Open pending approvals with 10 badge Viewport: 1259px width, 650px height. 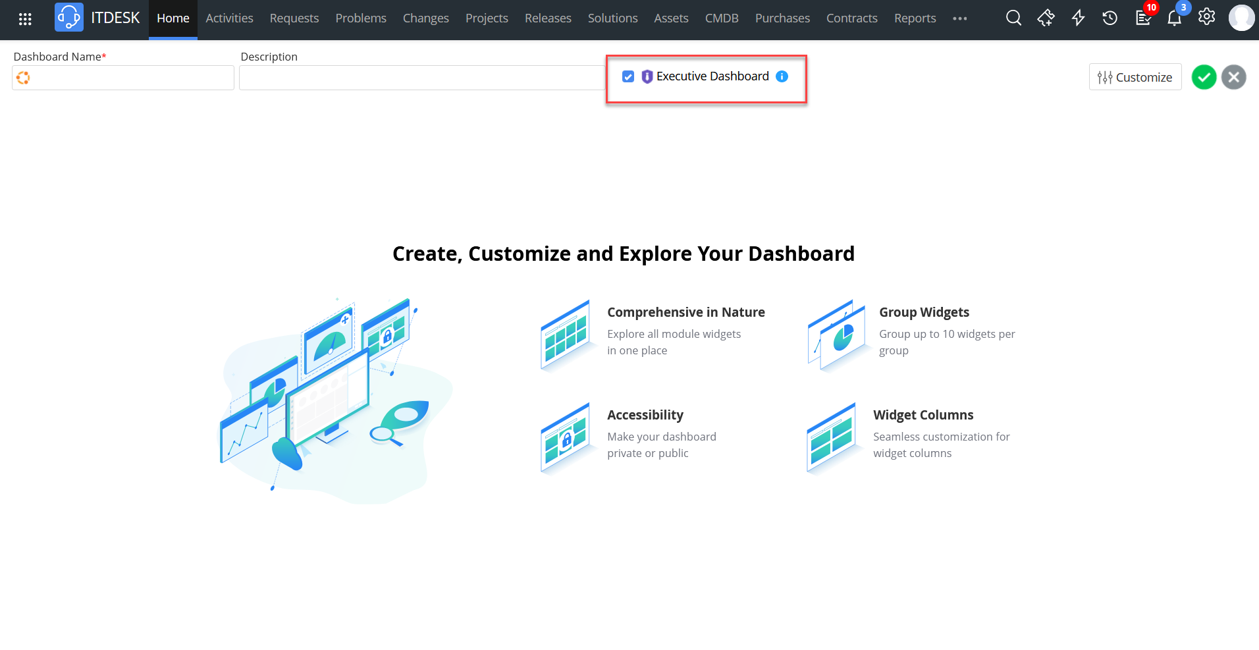(1143, 18)
